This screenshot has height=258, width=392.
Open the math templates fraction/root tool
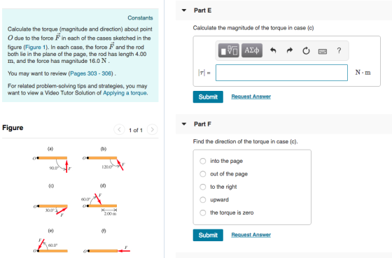coord(228,50)
